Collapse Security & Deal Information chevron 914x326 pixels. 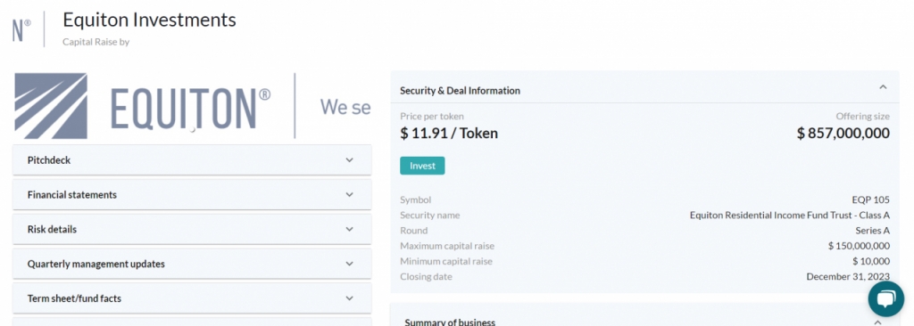883,87
